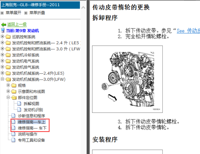Select 当前:第9章 发动机 heading text
200x154 pixels.
click(22, 31)
